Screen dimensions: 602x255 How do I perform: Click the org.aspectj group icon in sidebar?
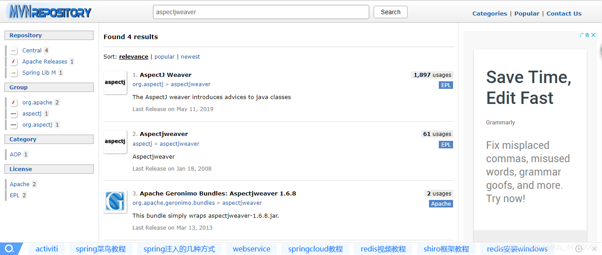coord(14,125)
